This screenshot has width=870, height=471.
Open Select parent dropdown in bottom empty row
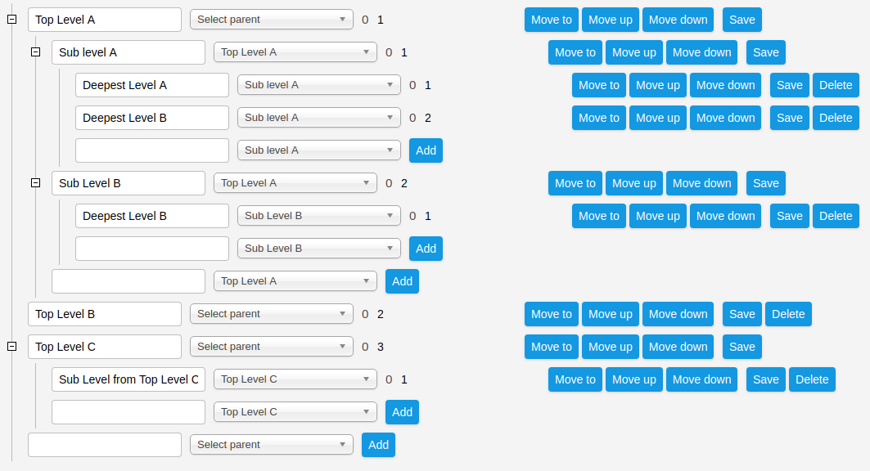click(x=272, y=444)
